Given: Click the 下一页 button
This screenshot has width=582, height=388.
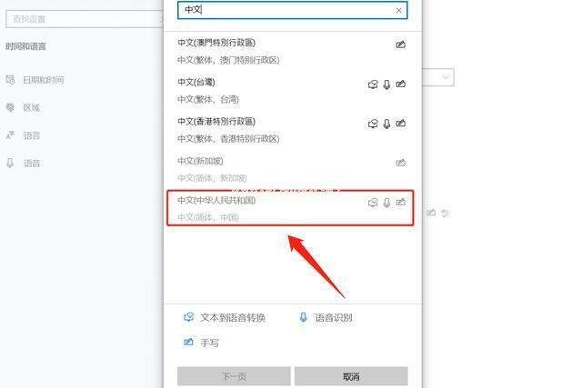Looking at the screenshot, I should (234, 376).
